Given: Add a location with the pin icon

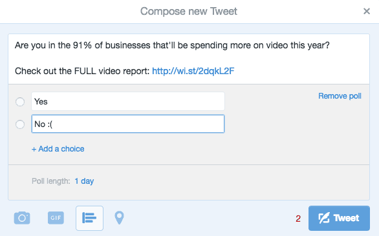Looking at the screenshot, I should 119,218.
